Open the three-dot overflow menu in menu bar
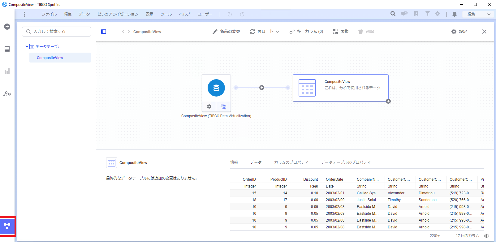Viewport: 496px width, 242px height. 24,14
